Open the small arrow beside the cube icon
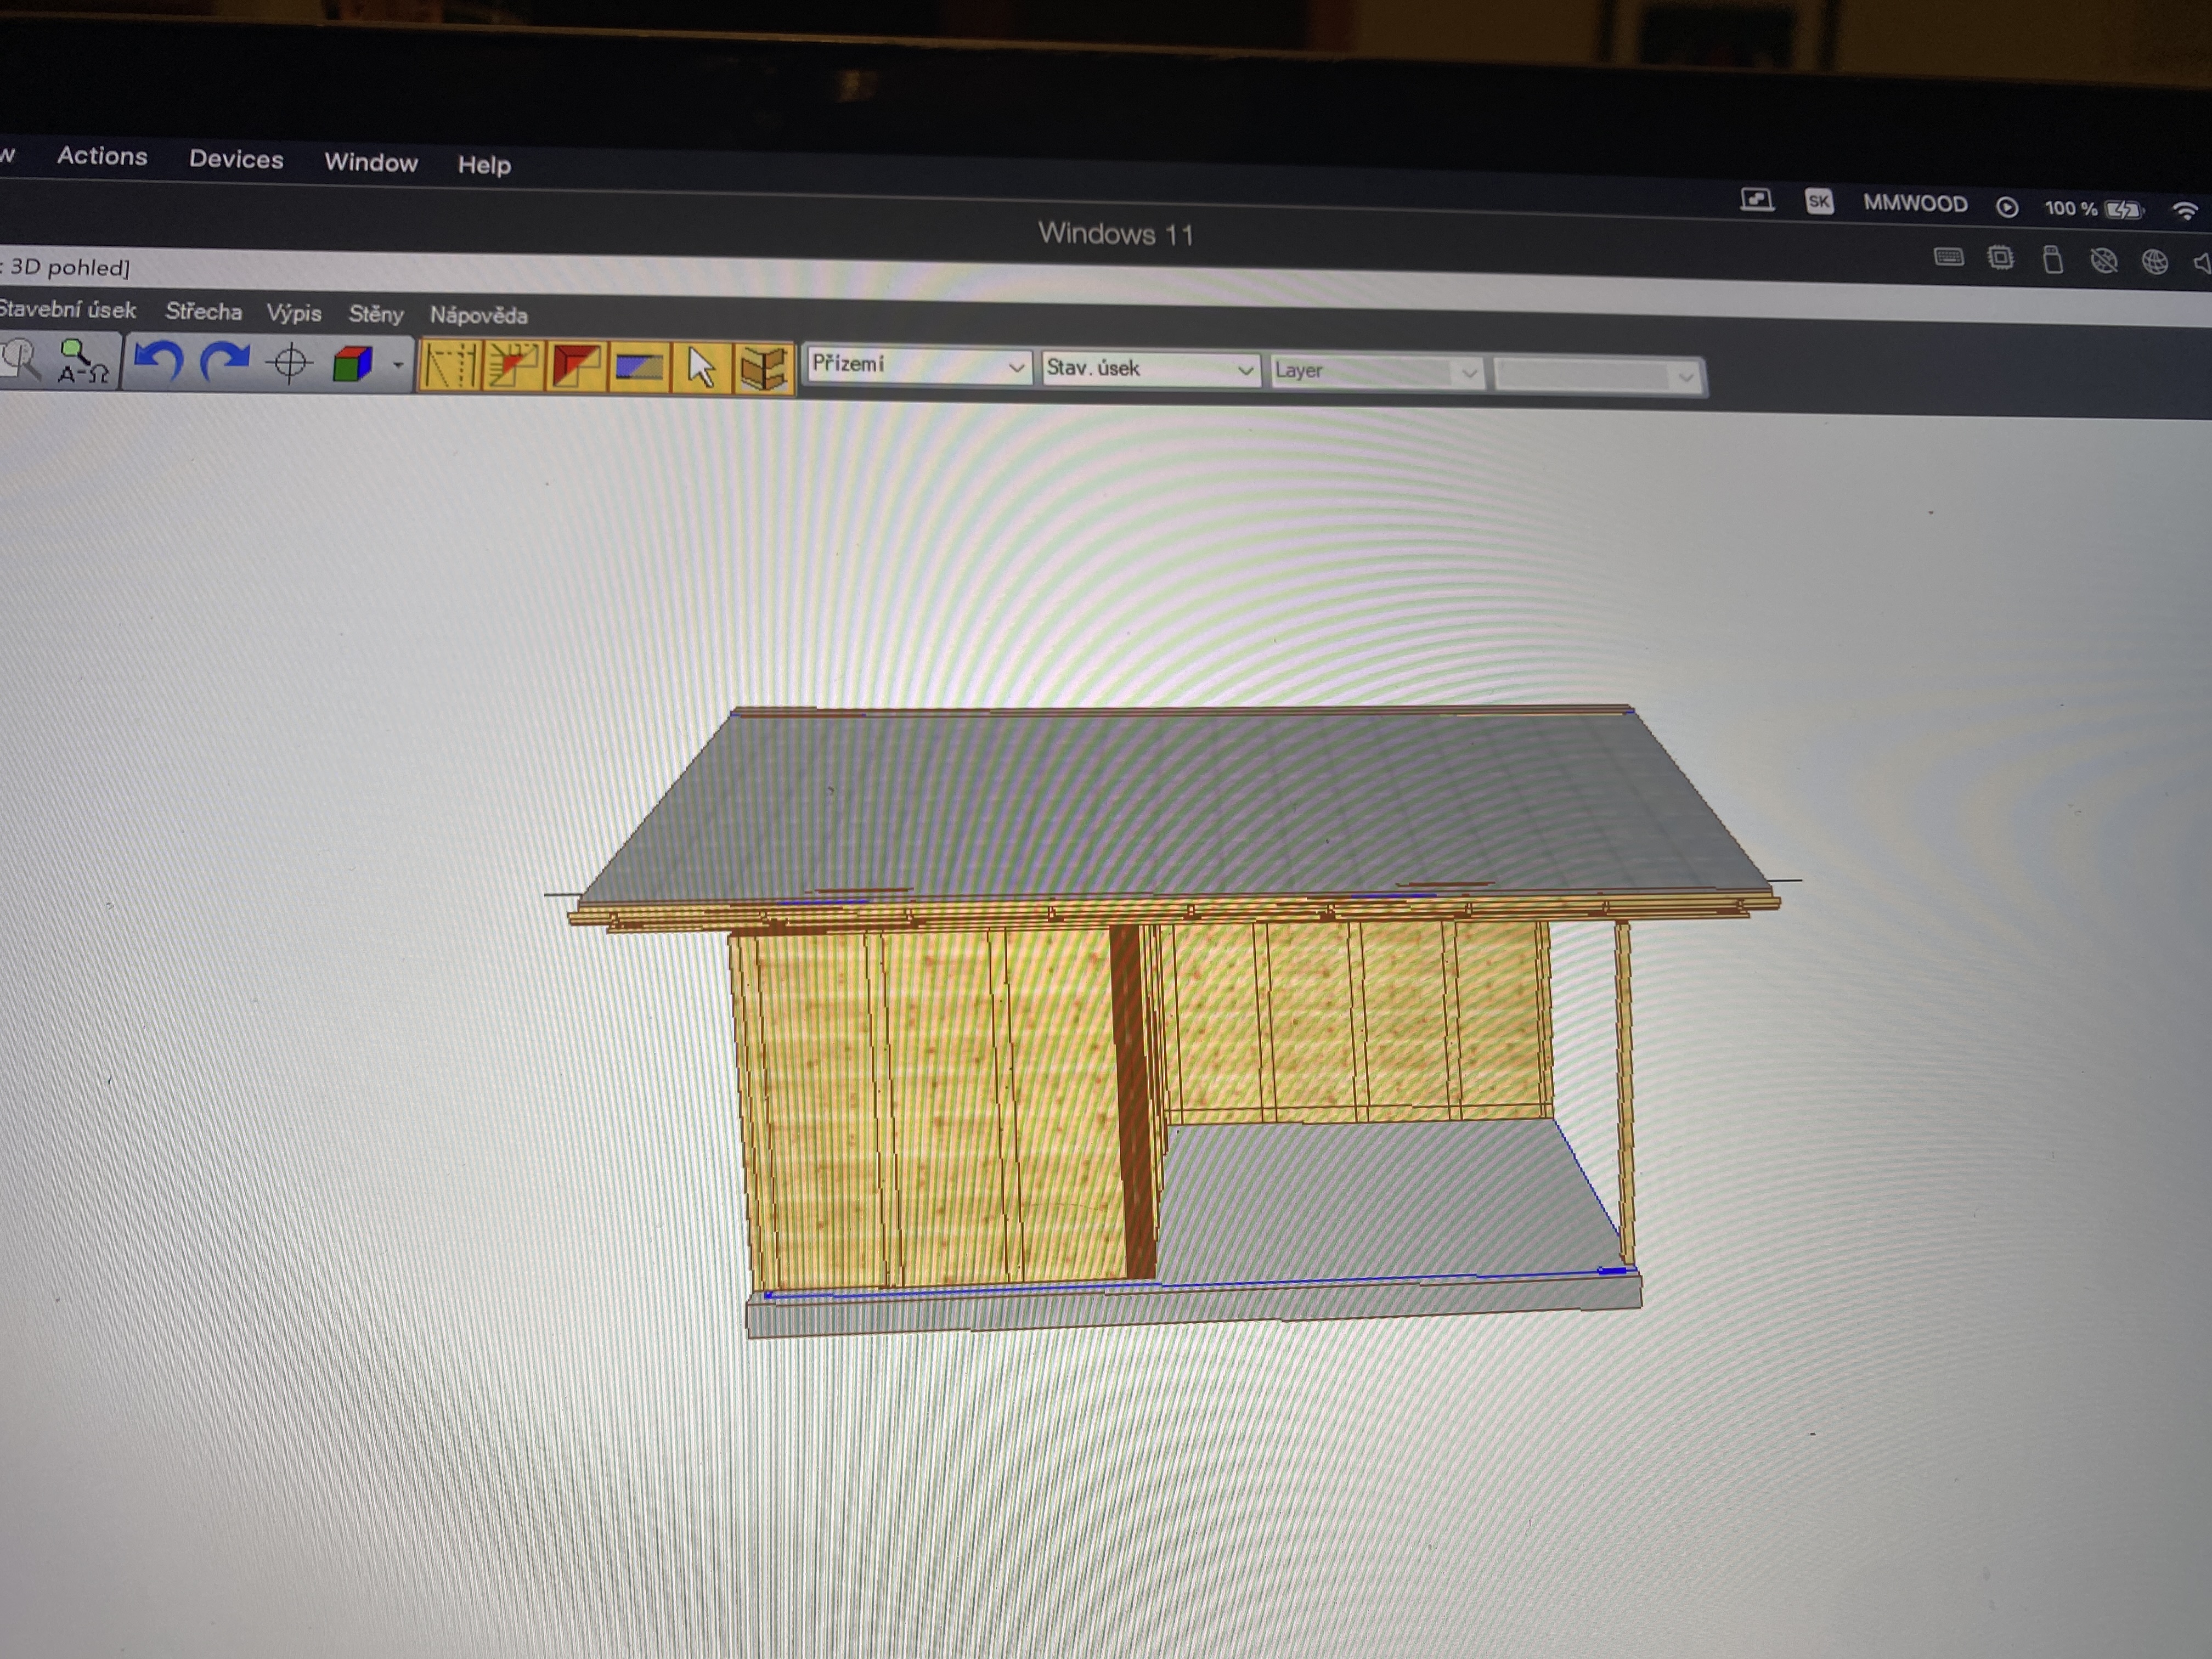Viewport: 2212px width, 1659px height. click(x=398, y=365)
